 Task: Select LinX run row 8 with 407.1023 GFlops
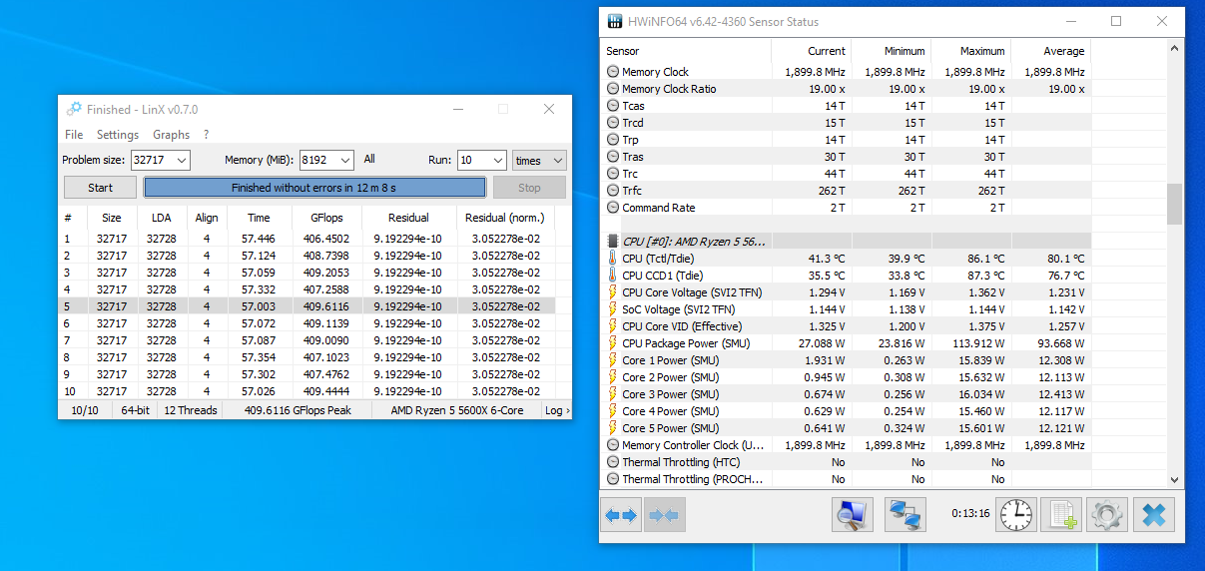click(x=307, y=357)
